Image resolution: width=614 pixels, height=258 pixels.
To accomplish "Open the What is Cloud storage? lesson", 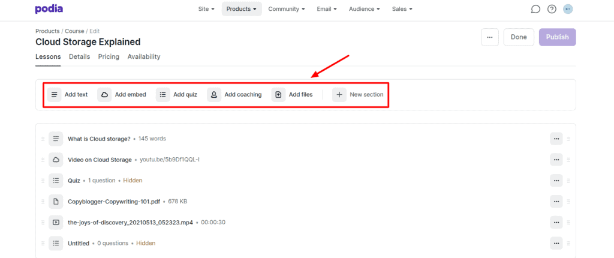I will click(x=99, y=139).
